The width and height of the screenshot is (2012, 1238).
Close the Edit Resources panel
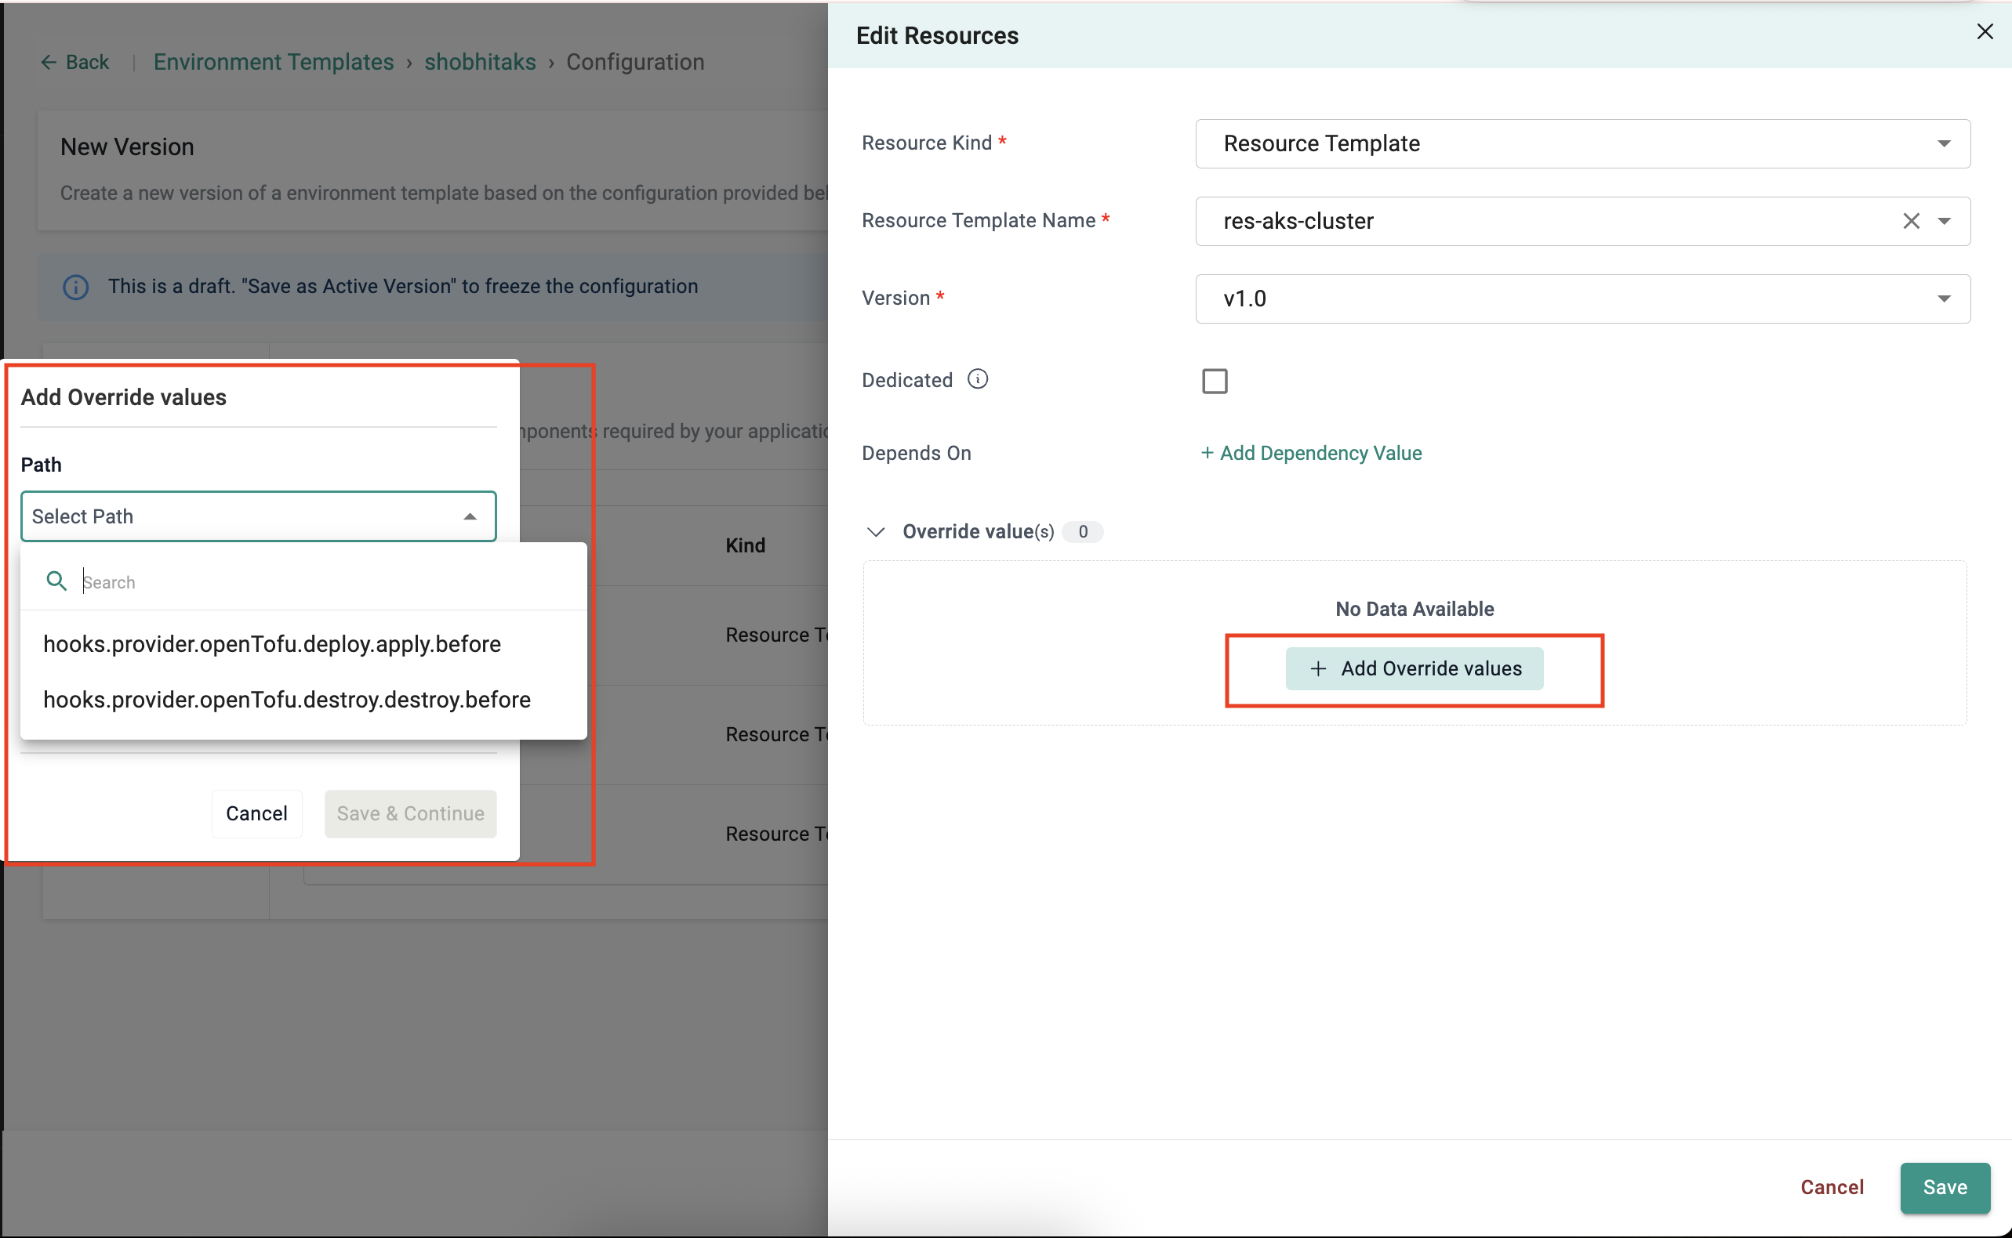(x=1984, y=32)
